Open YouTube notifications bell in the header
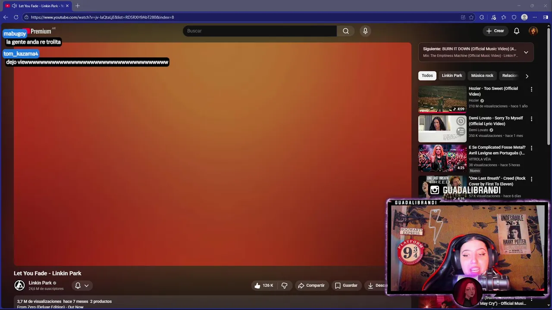Screen dimensions: 552x310 517,31
